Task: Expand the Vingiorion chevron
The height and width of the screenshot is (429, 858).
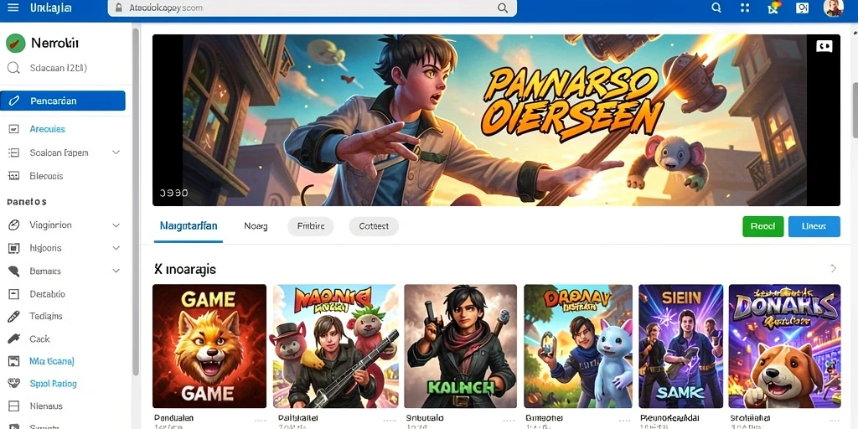Action: [116, 225]
